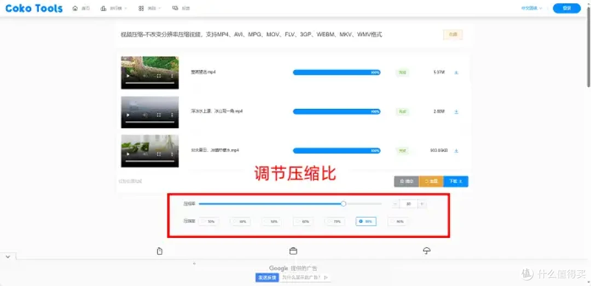
Task: Download the 903.88KB compressed file
Action: (x=456, y=151)
